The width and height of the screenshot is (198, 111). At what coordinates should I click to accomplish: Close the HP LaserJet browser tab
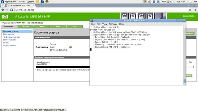(34, 6)
